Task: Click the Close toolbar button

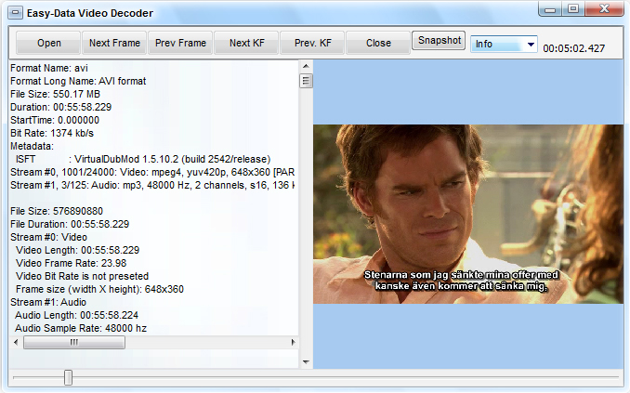Action: click(x=378, y=43)
